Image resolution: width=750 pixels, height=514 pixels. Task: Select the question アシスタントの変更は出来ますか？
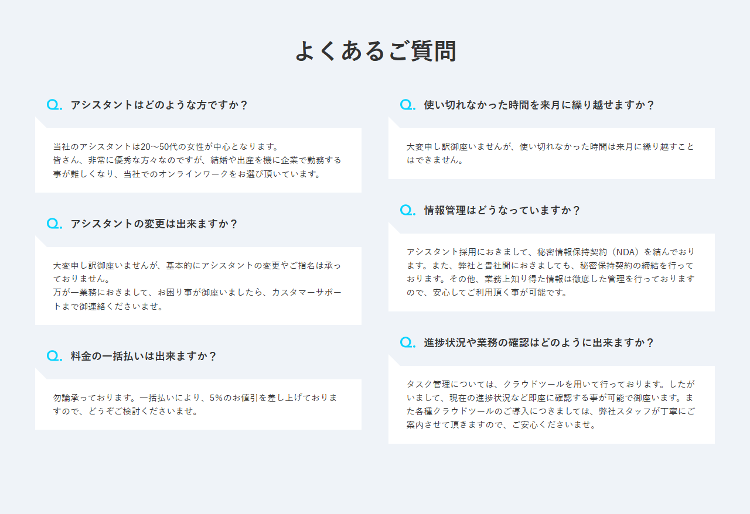click(154, 224)
